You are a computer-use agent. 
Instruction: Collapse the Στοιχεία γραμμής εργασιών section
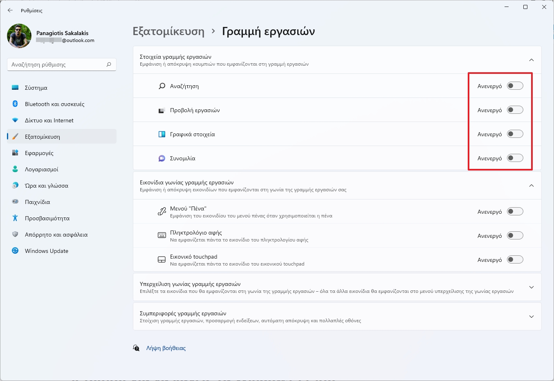531,60
